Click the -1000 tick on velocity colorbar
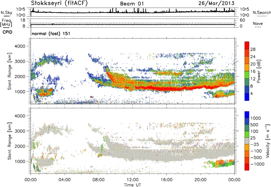This screenshot has width=271, height=187. tap(257, 164)
